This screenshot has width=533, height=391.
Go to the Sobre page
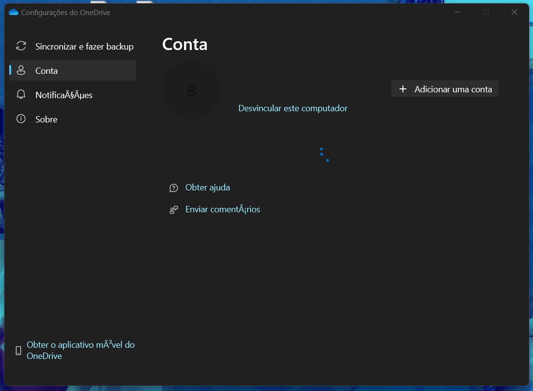[72, 119]
